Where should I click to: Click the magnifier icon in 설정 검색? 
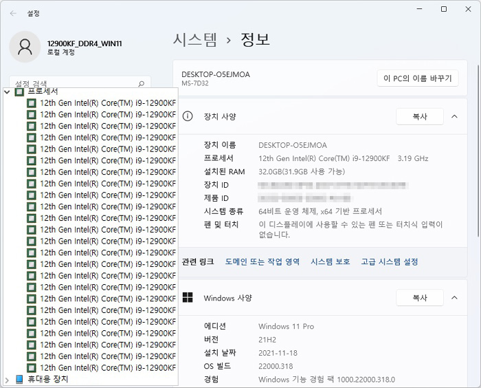click(141, 83)
